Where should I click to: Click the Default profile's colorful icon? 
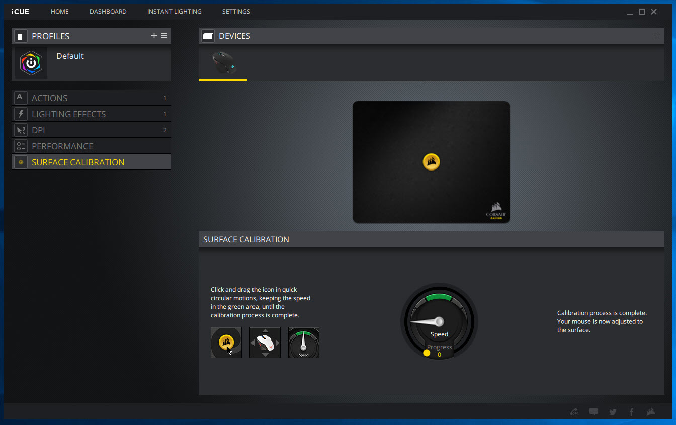click(31, 63)
